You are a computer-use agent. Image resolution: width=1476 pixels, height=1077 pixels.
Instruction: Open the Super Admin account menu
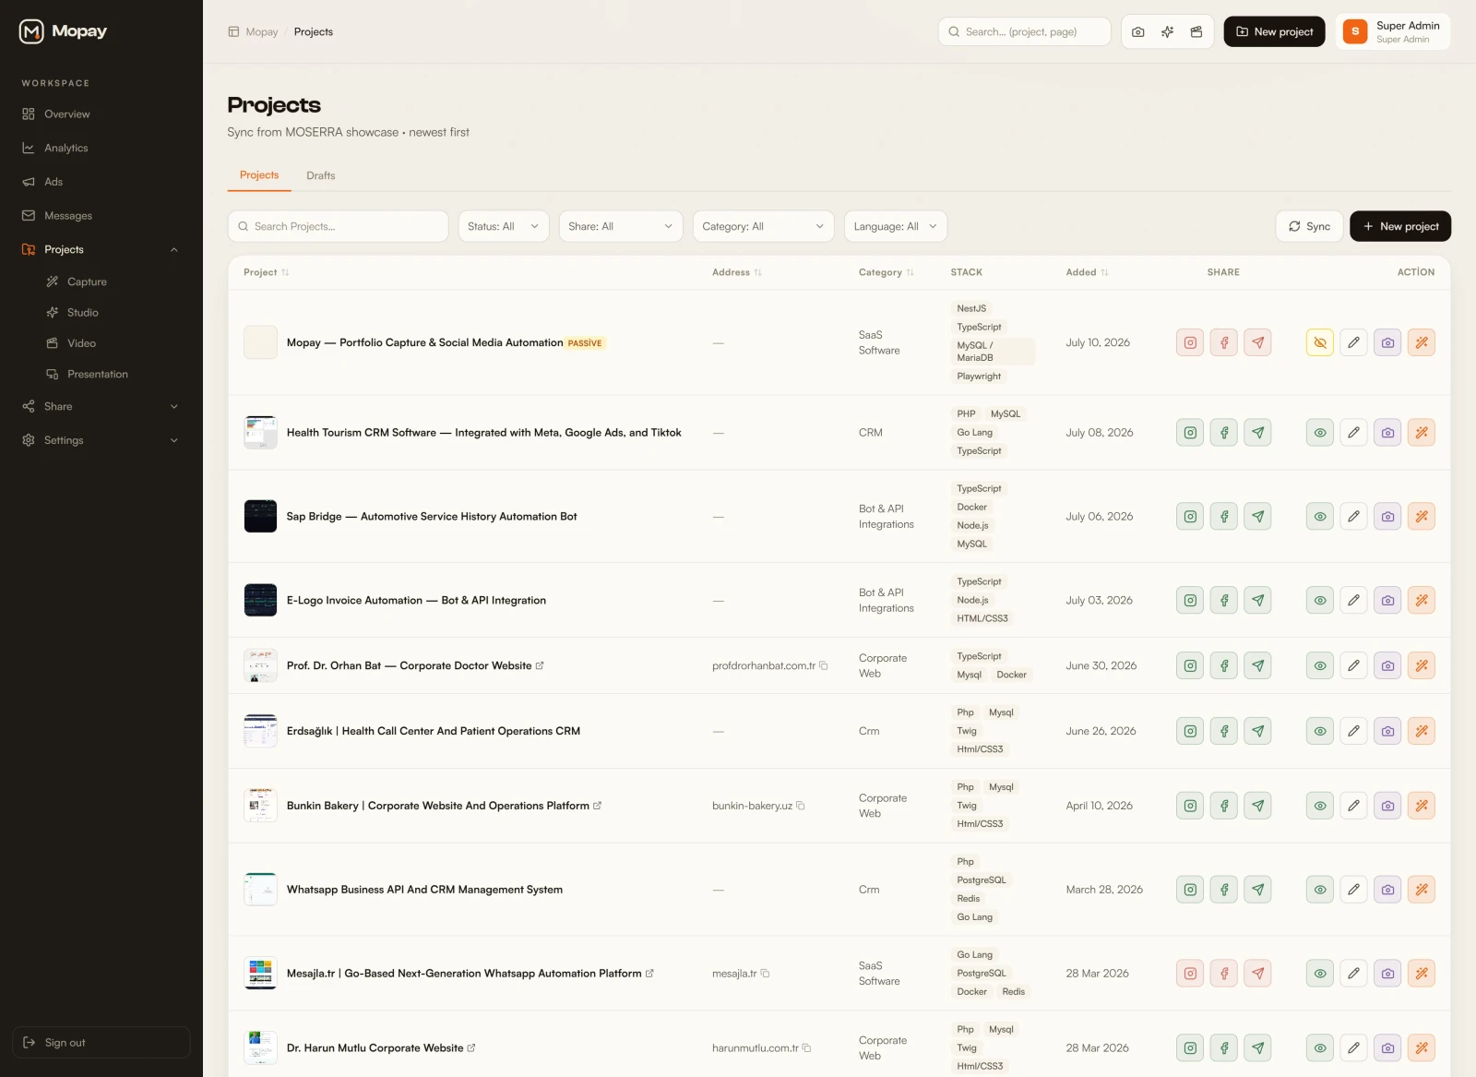click(1393, 31)
